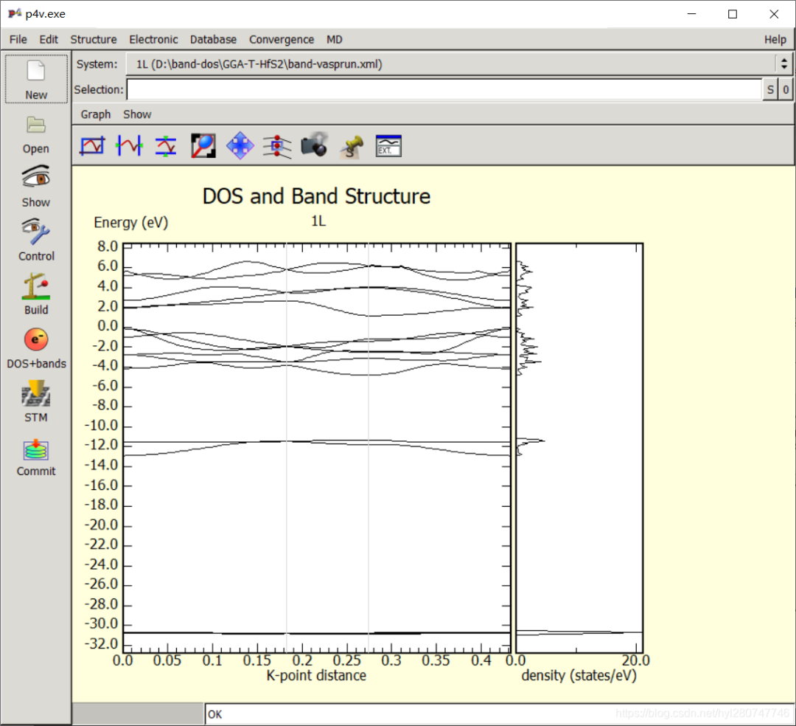Select the Show eye icon in sidebar
Viewport: 796px width, 726px height.
pyautogui.click(x=36, y=178)
